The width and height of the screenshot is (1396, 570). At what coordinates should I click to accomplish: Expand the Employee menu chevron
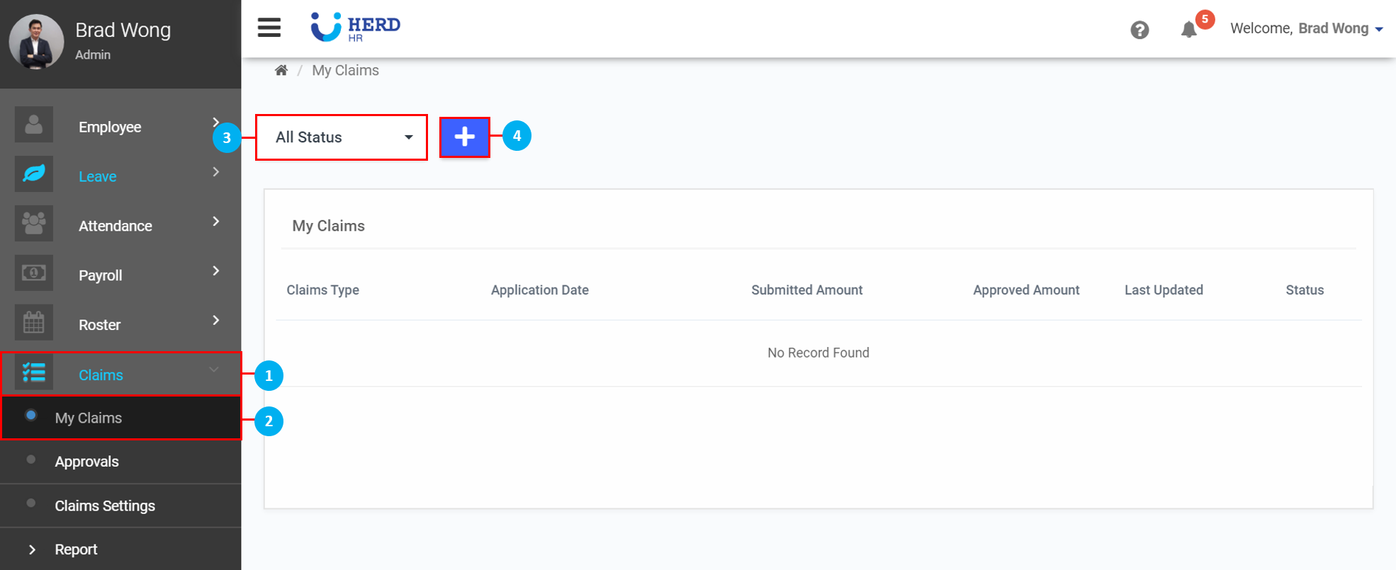pyautogui.click(x=215, y=122)
